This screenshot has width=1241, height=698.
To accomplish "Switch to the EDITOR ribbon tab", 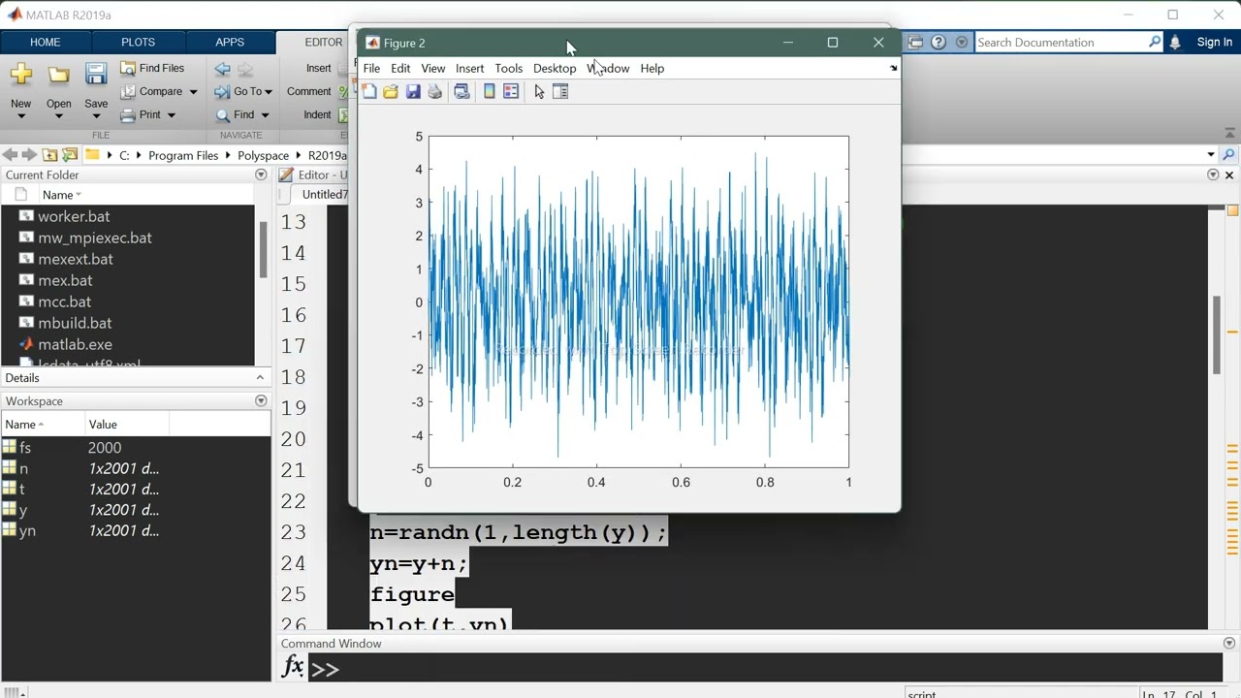I will pos(323,42).
